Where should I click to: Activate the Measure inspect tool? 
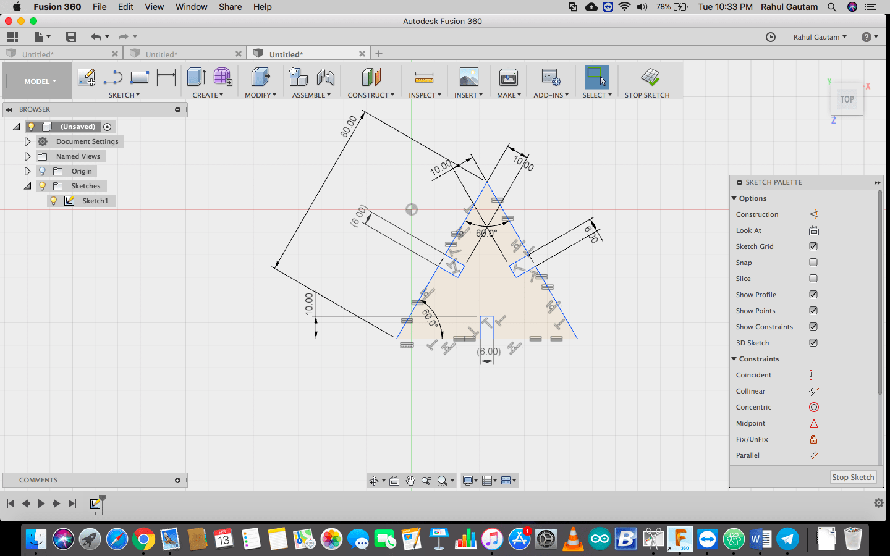[424, 77]
